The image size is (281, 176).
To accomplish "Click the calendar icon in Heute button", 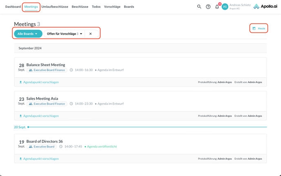I will pos(254,29).
